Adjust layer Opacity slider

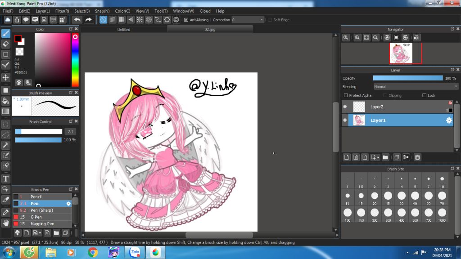click(x=408, y=78)
